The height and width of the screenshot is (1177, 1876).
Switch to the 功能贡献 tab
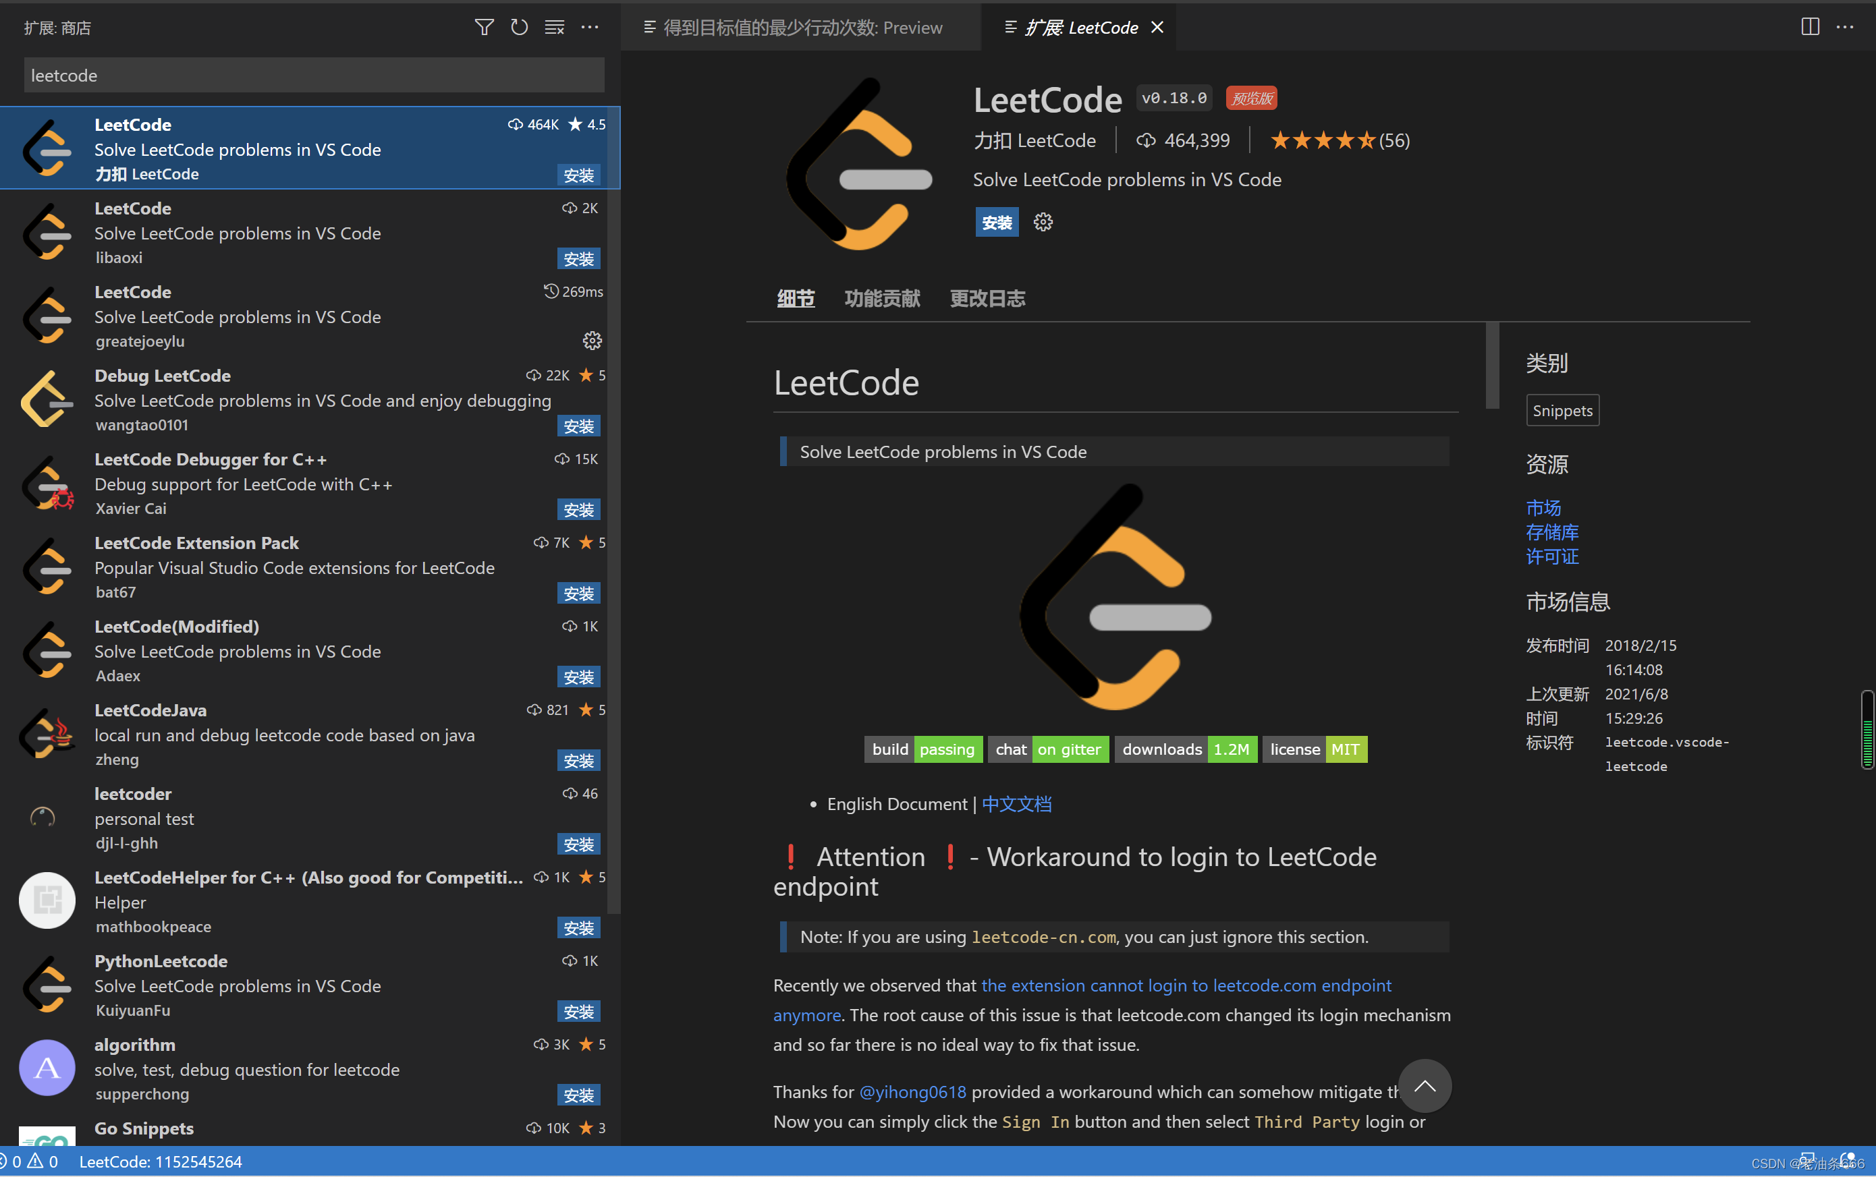coord(881,298)
